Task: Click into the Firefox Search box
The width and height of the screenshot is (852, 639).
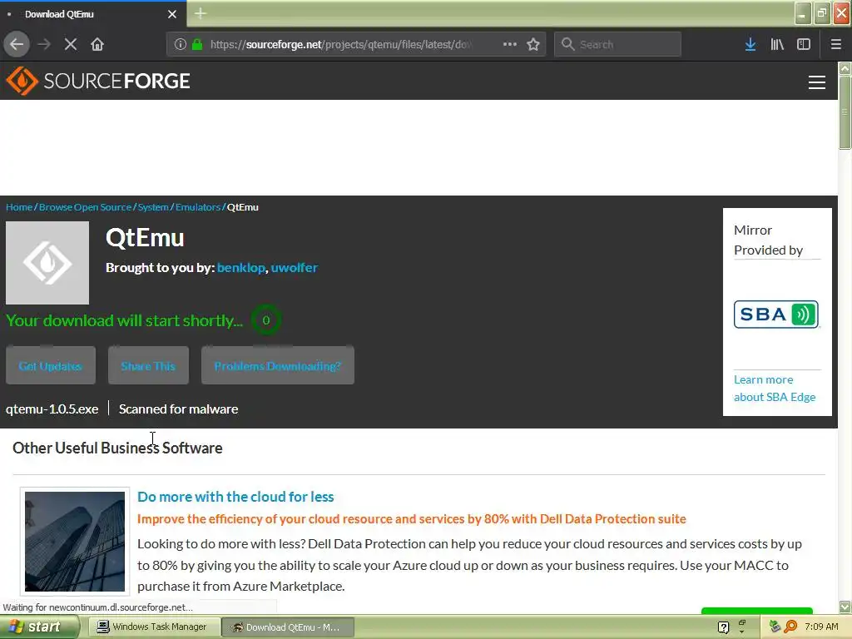Action: click(617, 44)
